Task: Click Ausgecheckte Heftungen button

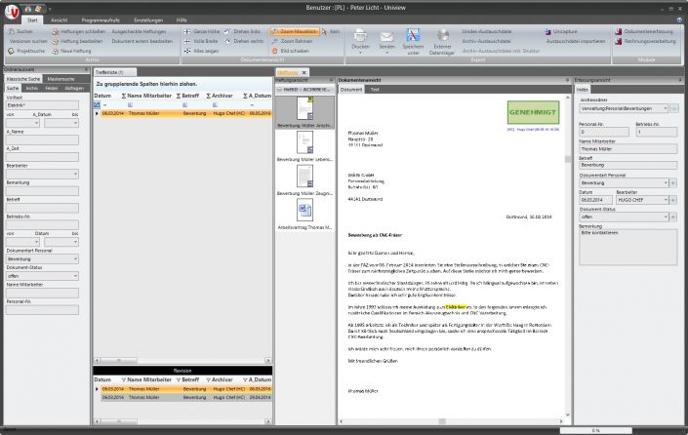Action: pos(139,31)
